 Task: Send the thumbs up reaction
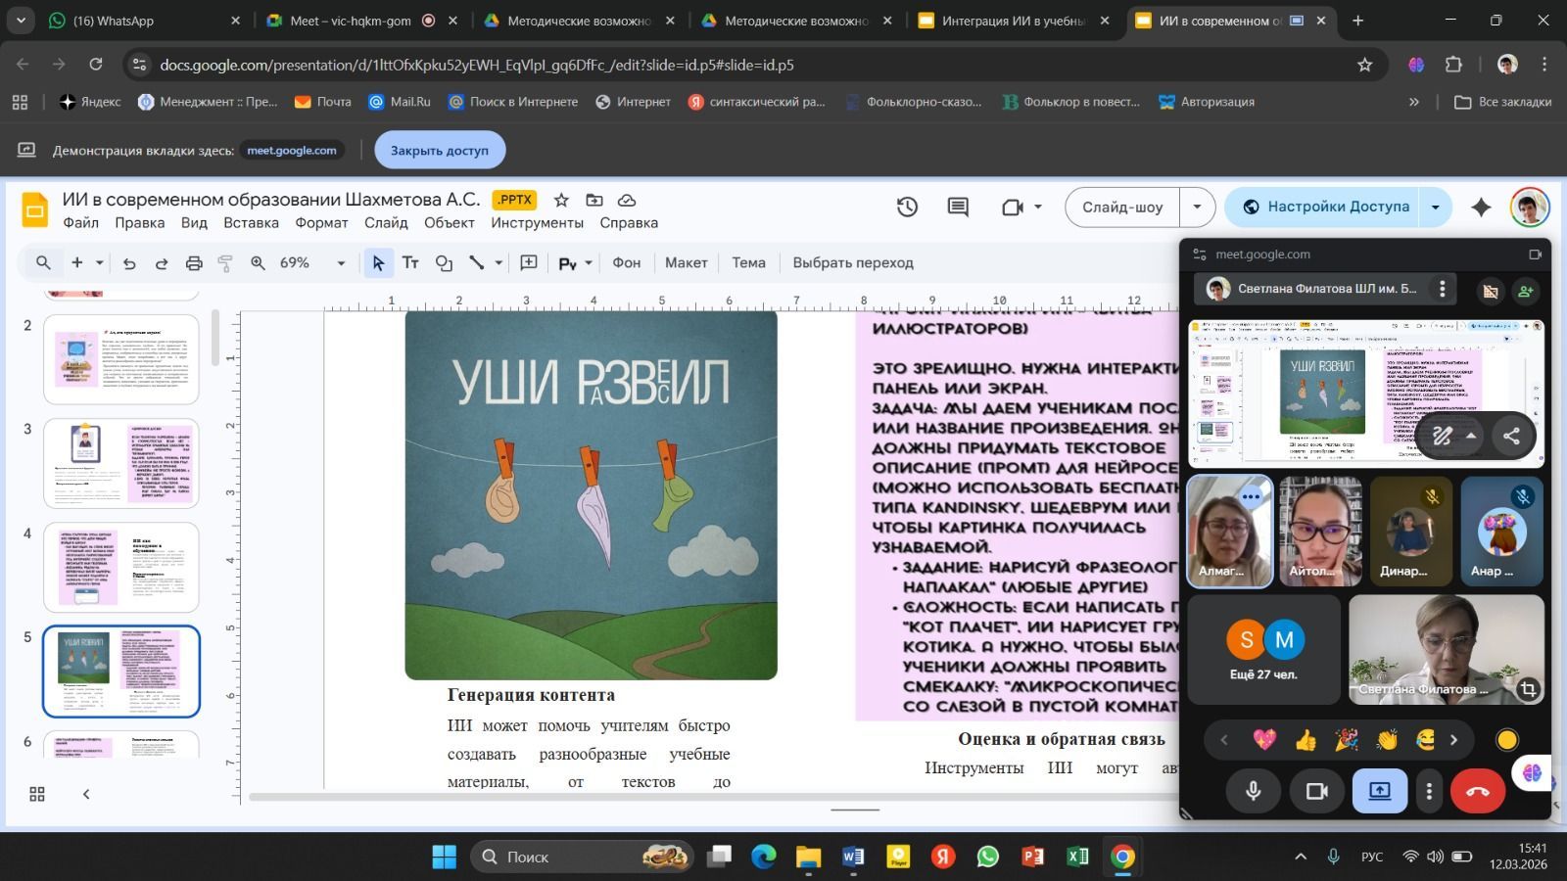1306,740
